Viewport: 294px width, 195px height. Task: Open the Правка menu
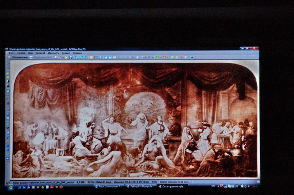(21, 53)
